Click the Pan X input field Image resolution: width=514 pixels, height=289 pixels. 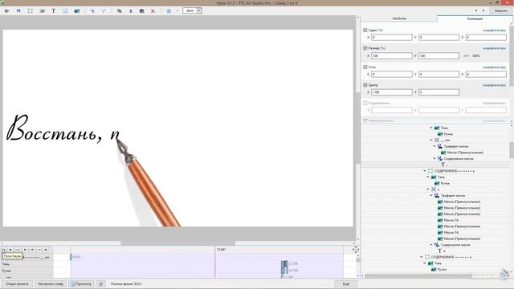(x=392, y=38)
